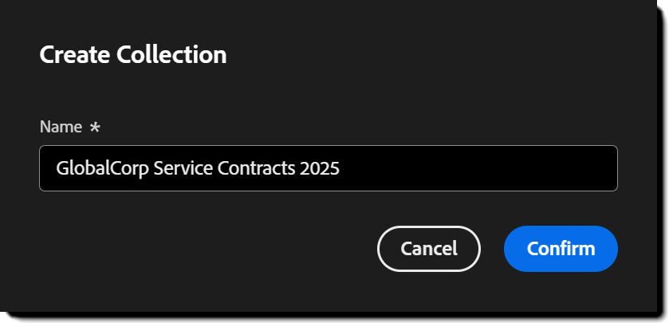
Task: Cancel creating the collection
Action: pyautogui.click(x=429, y=248)
